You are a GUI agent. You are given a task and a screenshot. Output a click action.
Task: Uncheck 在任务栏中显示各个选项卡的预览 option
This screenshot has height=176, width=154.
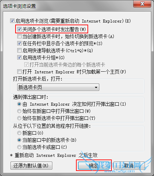[19, 43]
